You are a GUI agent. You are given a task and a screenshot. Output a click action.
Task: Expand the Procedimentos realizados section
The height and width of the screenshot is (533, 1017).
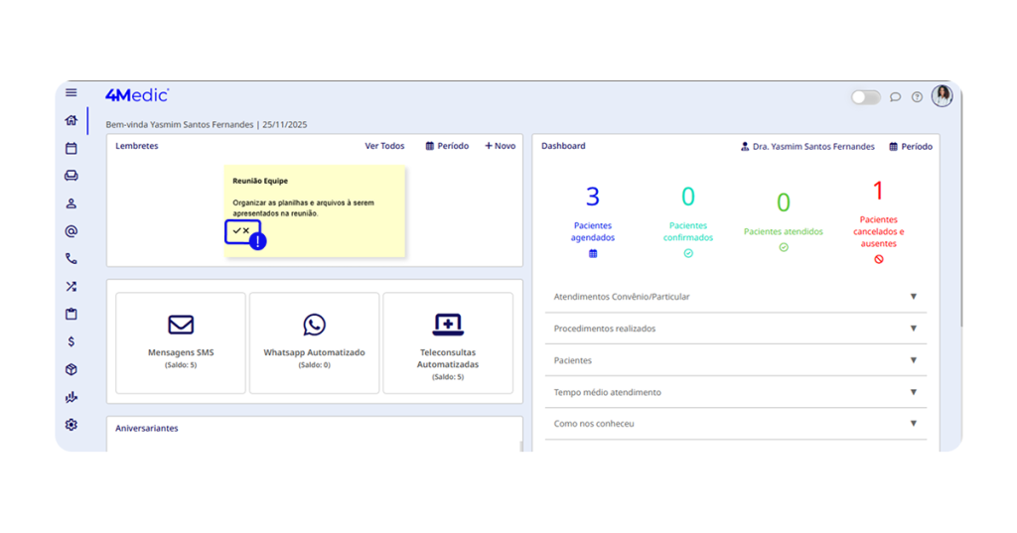point(913,329)
